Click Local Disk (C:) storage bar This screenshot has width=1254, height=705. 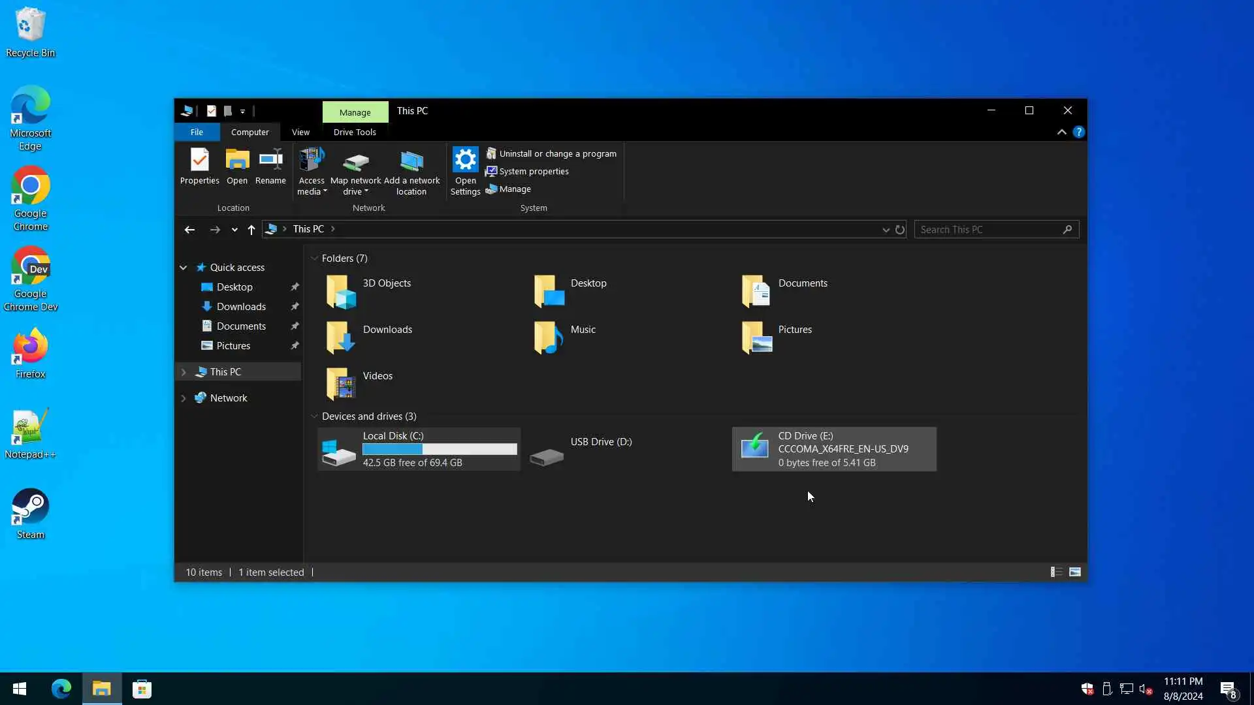(440, 449)
